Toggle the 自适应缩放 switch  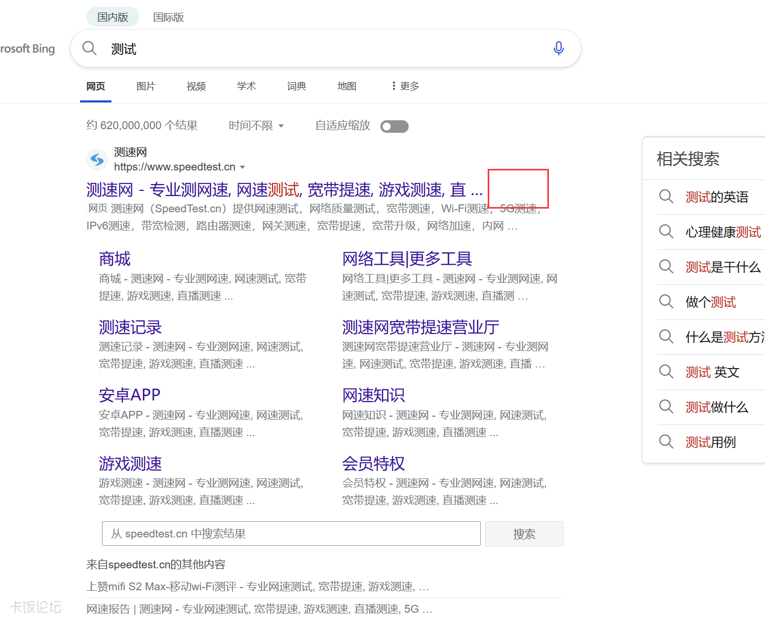coord(395,127)
